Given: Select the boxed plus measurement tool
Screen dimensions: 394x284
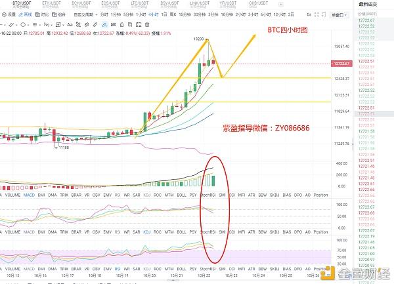Looking at the screenshot, I should point(58,24).
